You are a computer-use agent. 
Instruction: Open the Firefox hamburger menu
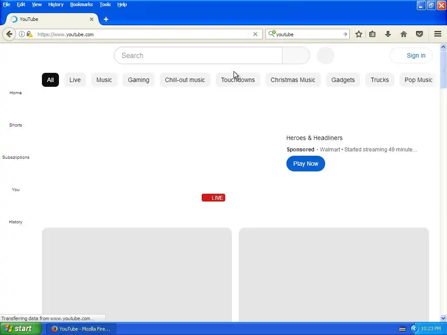coord(437,34)
